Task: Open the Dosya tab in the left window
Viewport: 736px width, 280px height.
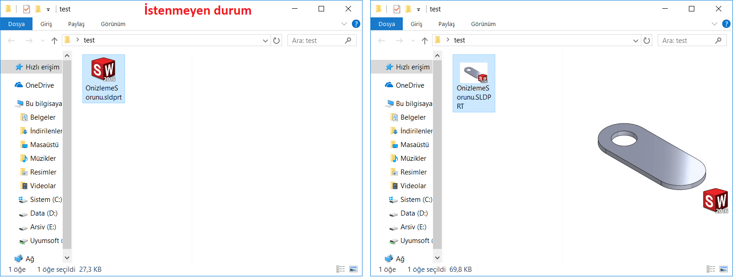Action: pyautogui.click(x=16, y=24)
